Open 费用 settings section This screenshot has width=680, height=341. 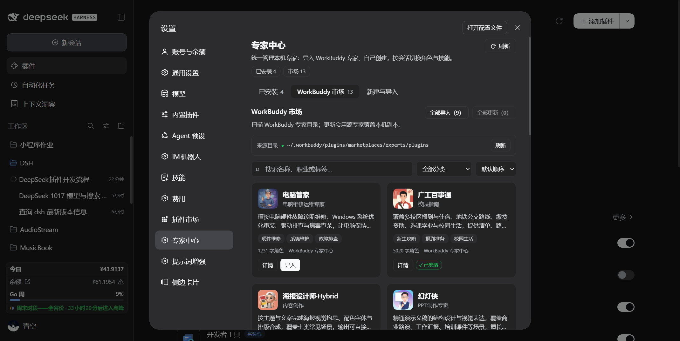(194, 198)
